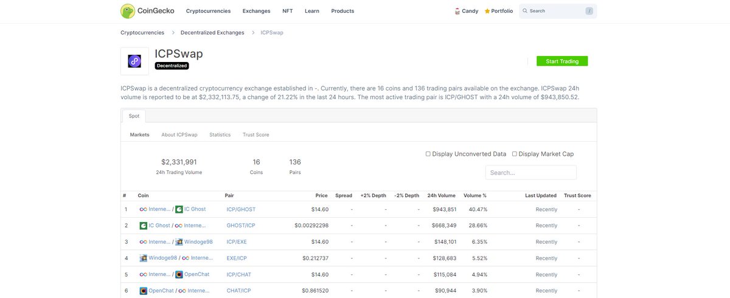Viewport: 730px width, 298px height.
Task: Open the Statistics sub-tab
Action: [x=220, y=134]
